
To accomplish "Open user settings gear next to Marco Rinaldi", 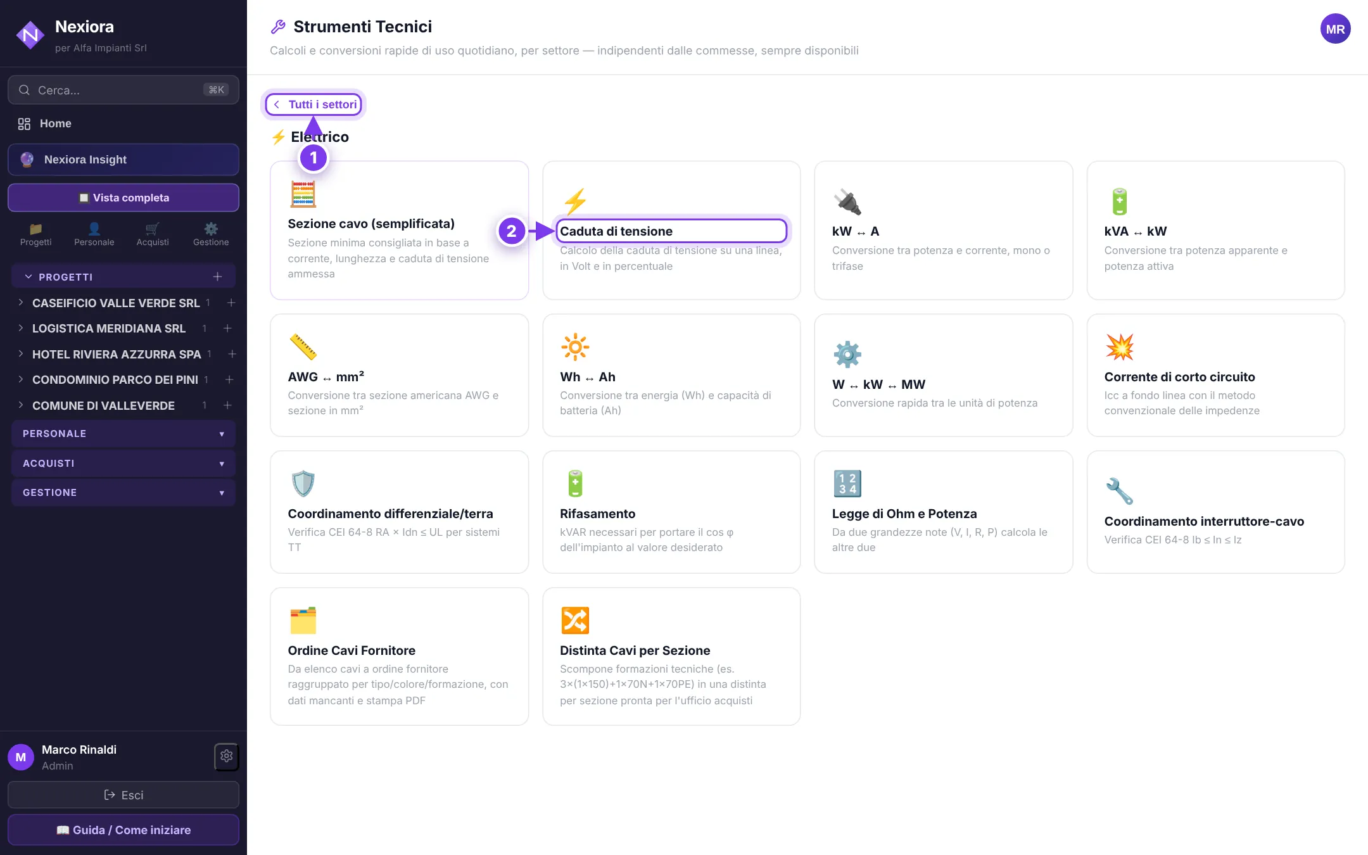I will (x=227, y=756).
